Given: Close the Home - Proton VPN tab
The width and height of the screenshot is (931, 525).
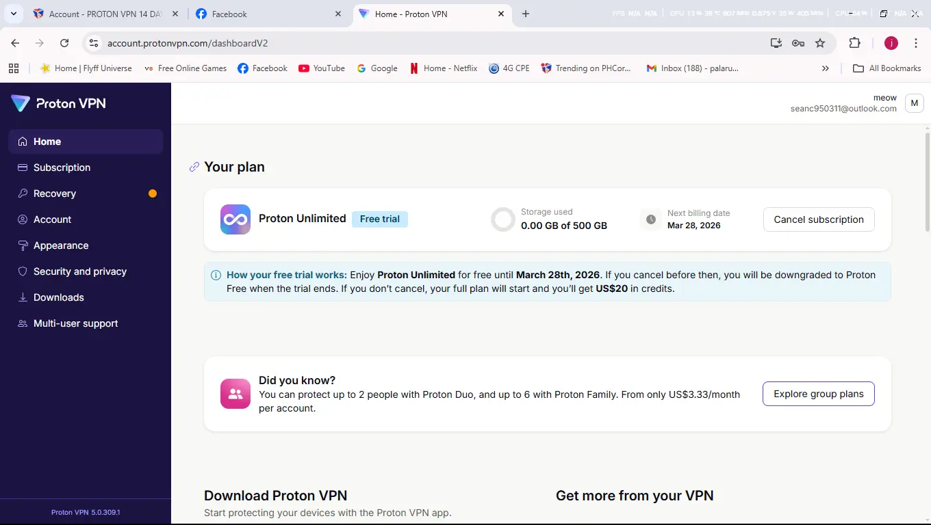Looking at the screenshot, I should (x=501, y=14).
